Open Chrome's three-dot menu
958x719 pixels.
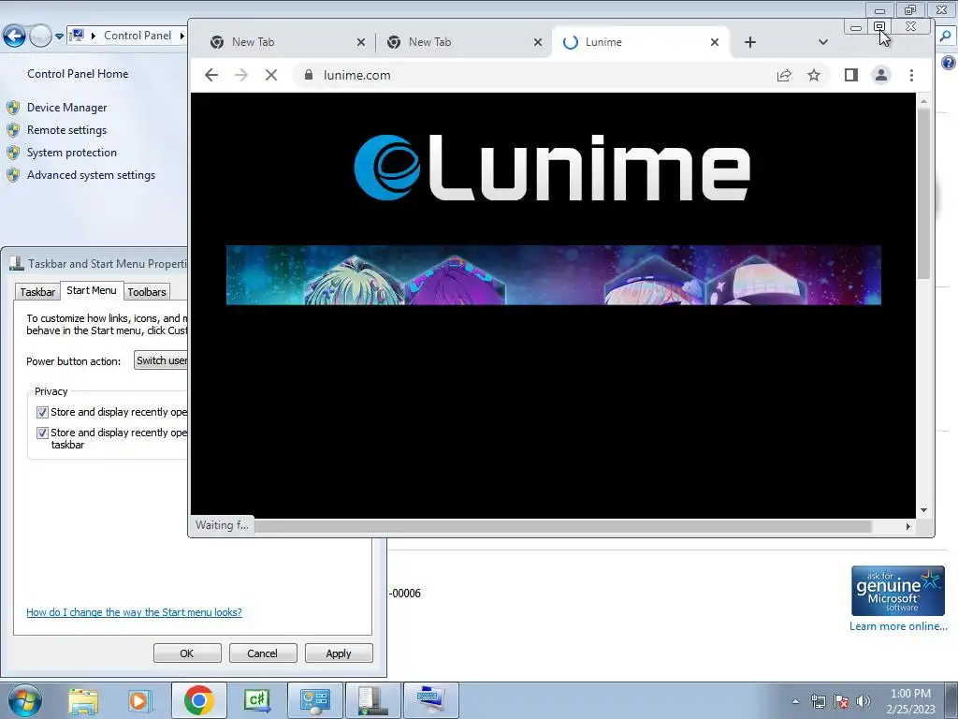(911, 75)
